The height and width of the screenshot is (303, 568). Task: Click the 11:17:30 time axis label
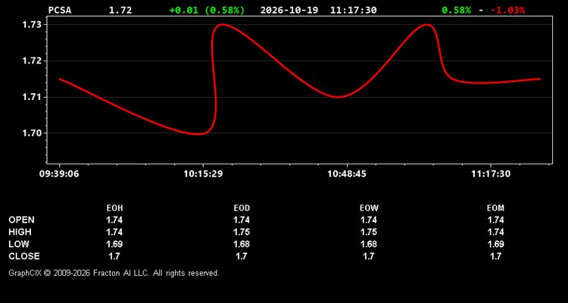[x=491, y=174]
